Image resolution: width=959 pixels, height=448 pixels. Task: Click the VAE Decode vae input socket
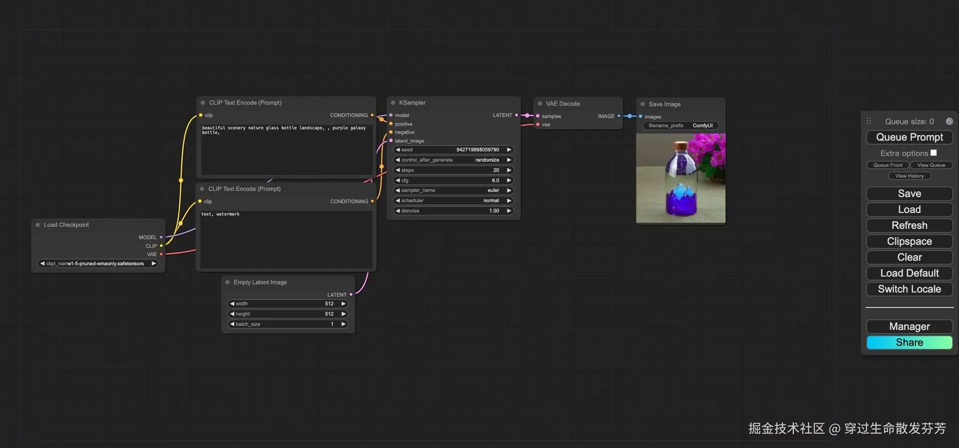538,124
